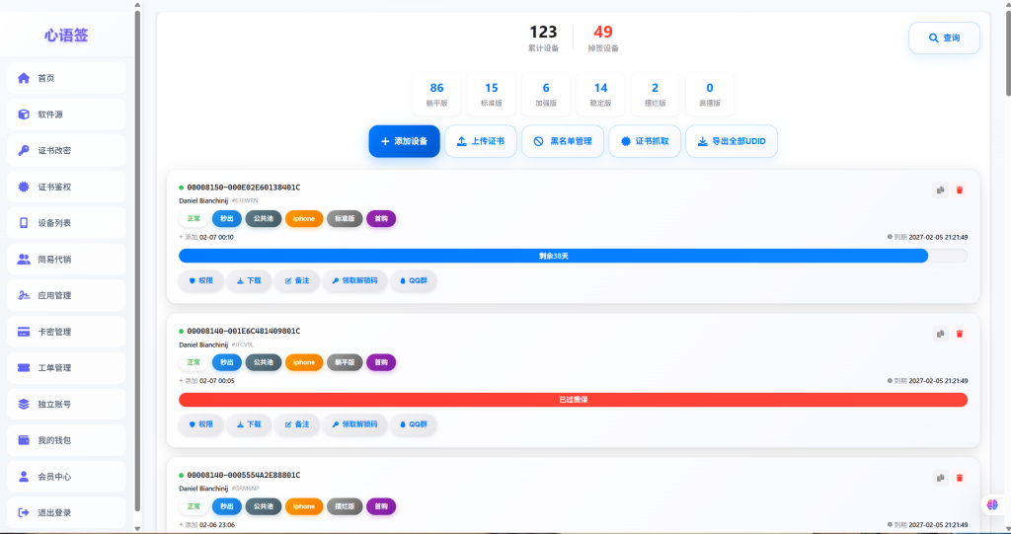
Task: Click the UDID text 00008140-0005554A2E88801C
Action: click(244, 476)
